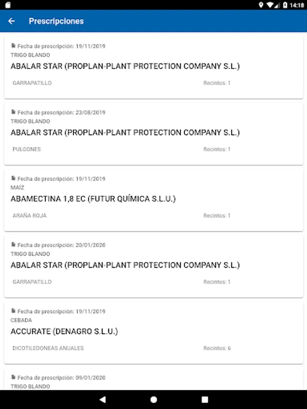
Task: Click document icon beside the 20/01/2020 prescription date
Action: [x=13, y=244]
